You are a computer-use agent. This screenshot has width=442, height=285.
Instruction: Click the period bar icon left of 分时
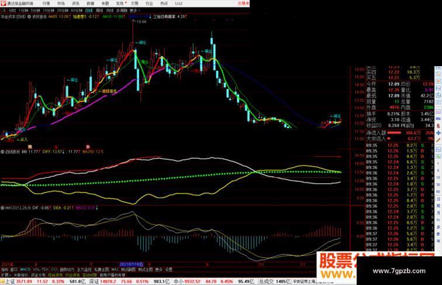tap(4, 11)
